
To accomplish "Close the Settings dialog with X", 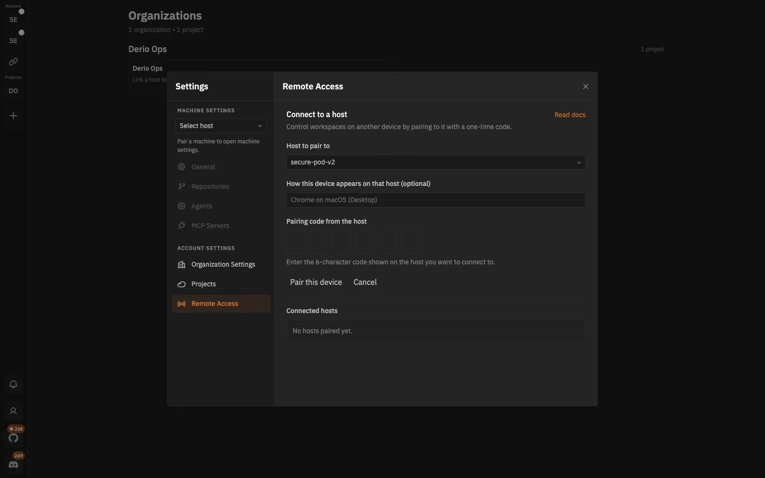I will [x=586, y=87].
